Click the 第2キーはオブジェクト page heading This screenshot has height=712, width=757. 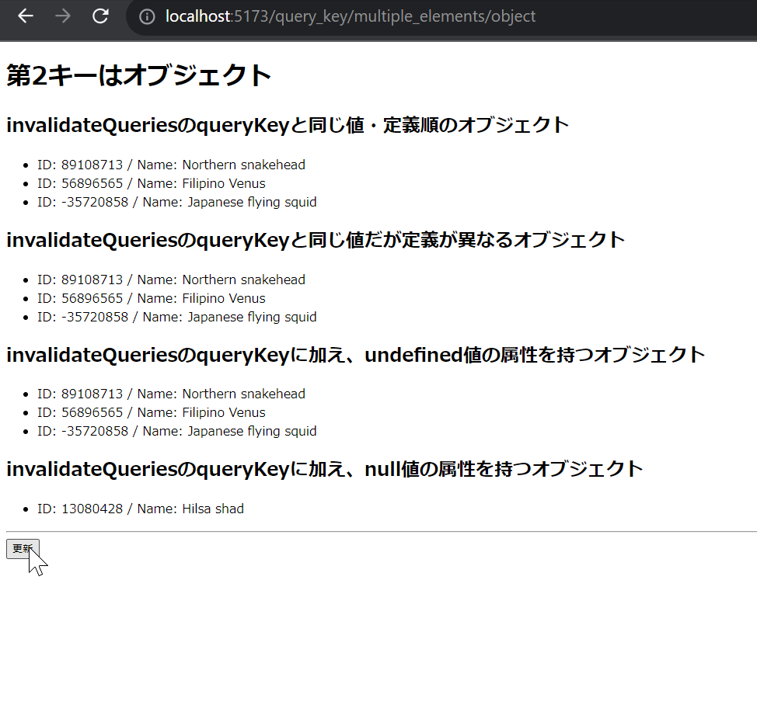[136, 75]
